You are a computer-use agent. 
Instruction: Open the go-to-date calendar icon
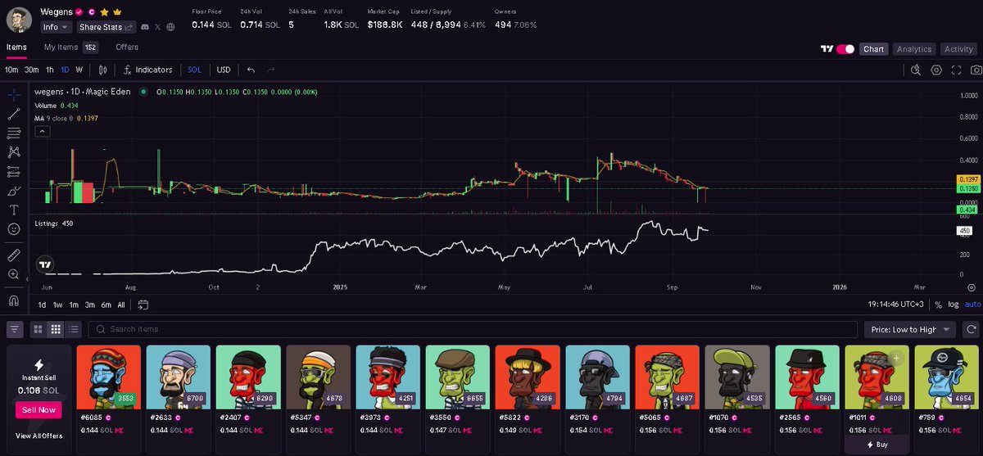[143, 305]
